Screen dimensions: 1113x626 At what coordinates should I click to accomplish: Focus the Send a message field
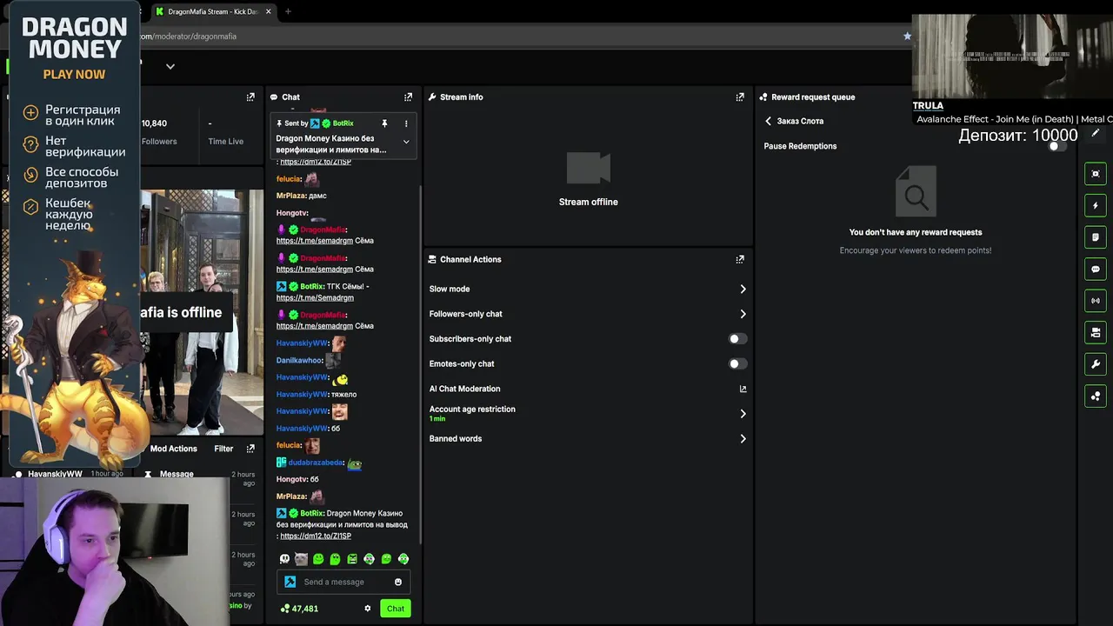coord(343,582)
